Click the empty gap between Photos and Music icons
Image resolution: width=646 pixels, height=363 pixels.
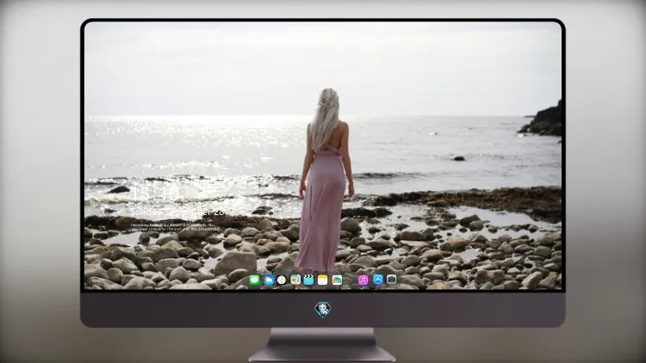pyautogui.click(x=351, y=280)
